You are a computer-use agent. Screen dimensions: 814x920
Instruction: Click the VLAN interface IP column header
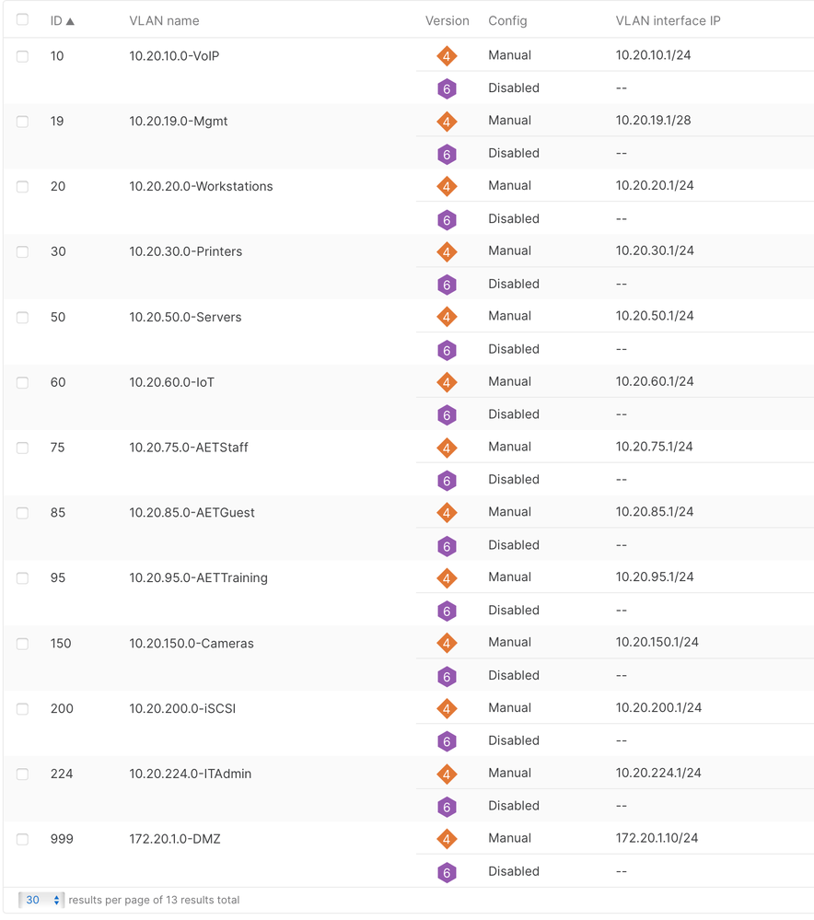click(x=668, y=20)
